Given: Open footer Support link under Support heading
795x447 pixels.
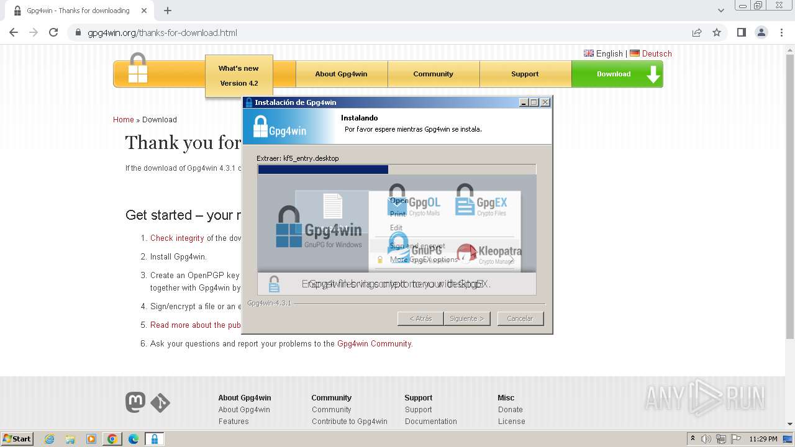Looking at the screenshot, I should [418, 410].
